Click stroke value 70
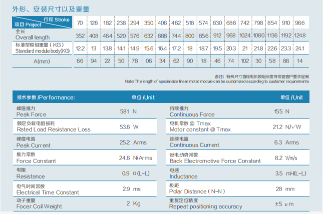 80,23
